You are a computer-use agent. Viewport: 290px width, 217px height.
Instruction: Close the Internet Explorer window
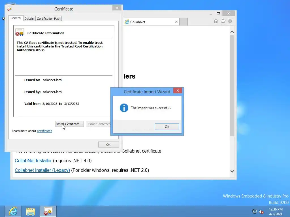(x=229, y=14)
